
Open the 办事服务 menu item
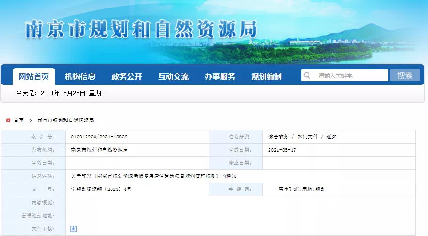pos(220,76)
